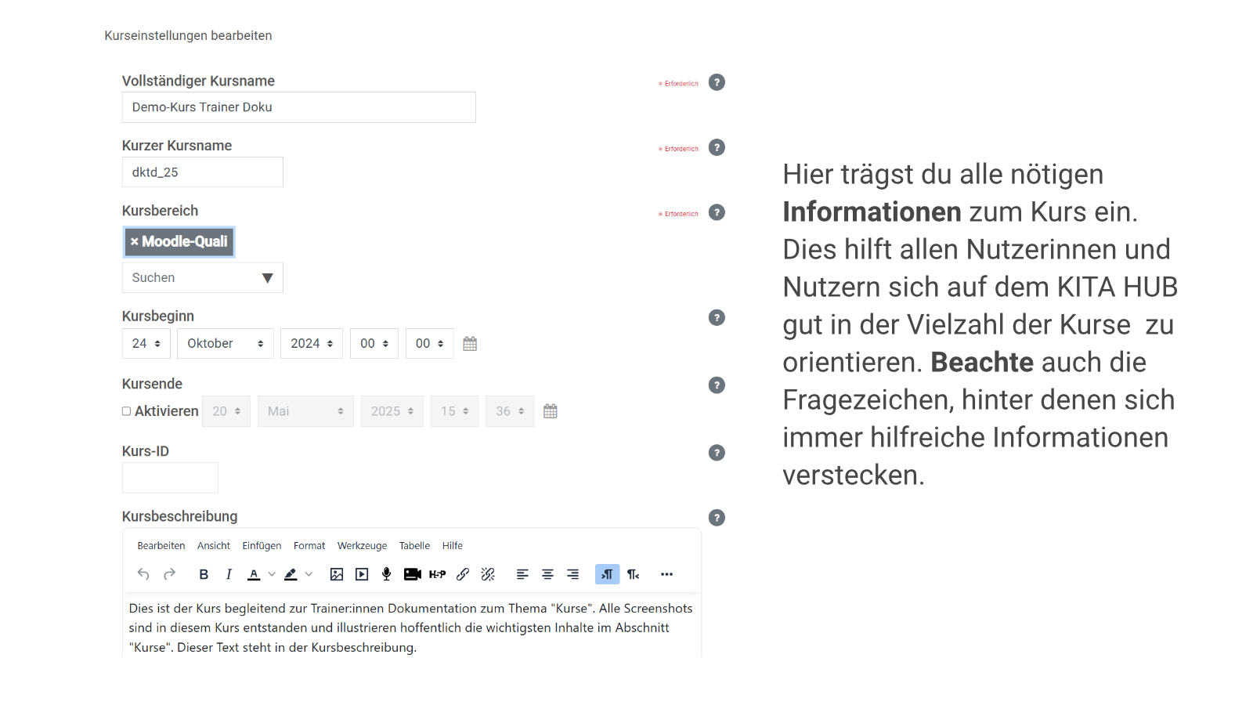
Task: Apply text color in editor
Action: (254, 574)
